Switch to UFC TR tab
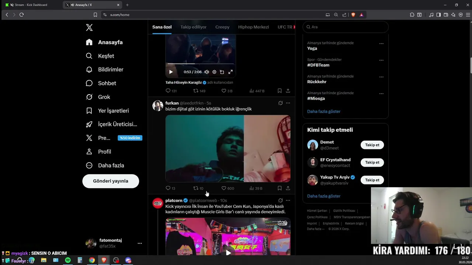 coord(285,27)
